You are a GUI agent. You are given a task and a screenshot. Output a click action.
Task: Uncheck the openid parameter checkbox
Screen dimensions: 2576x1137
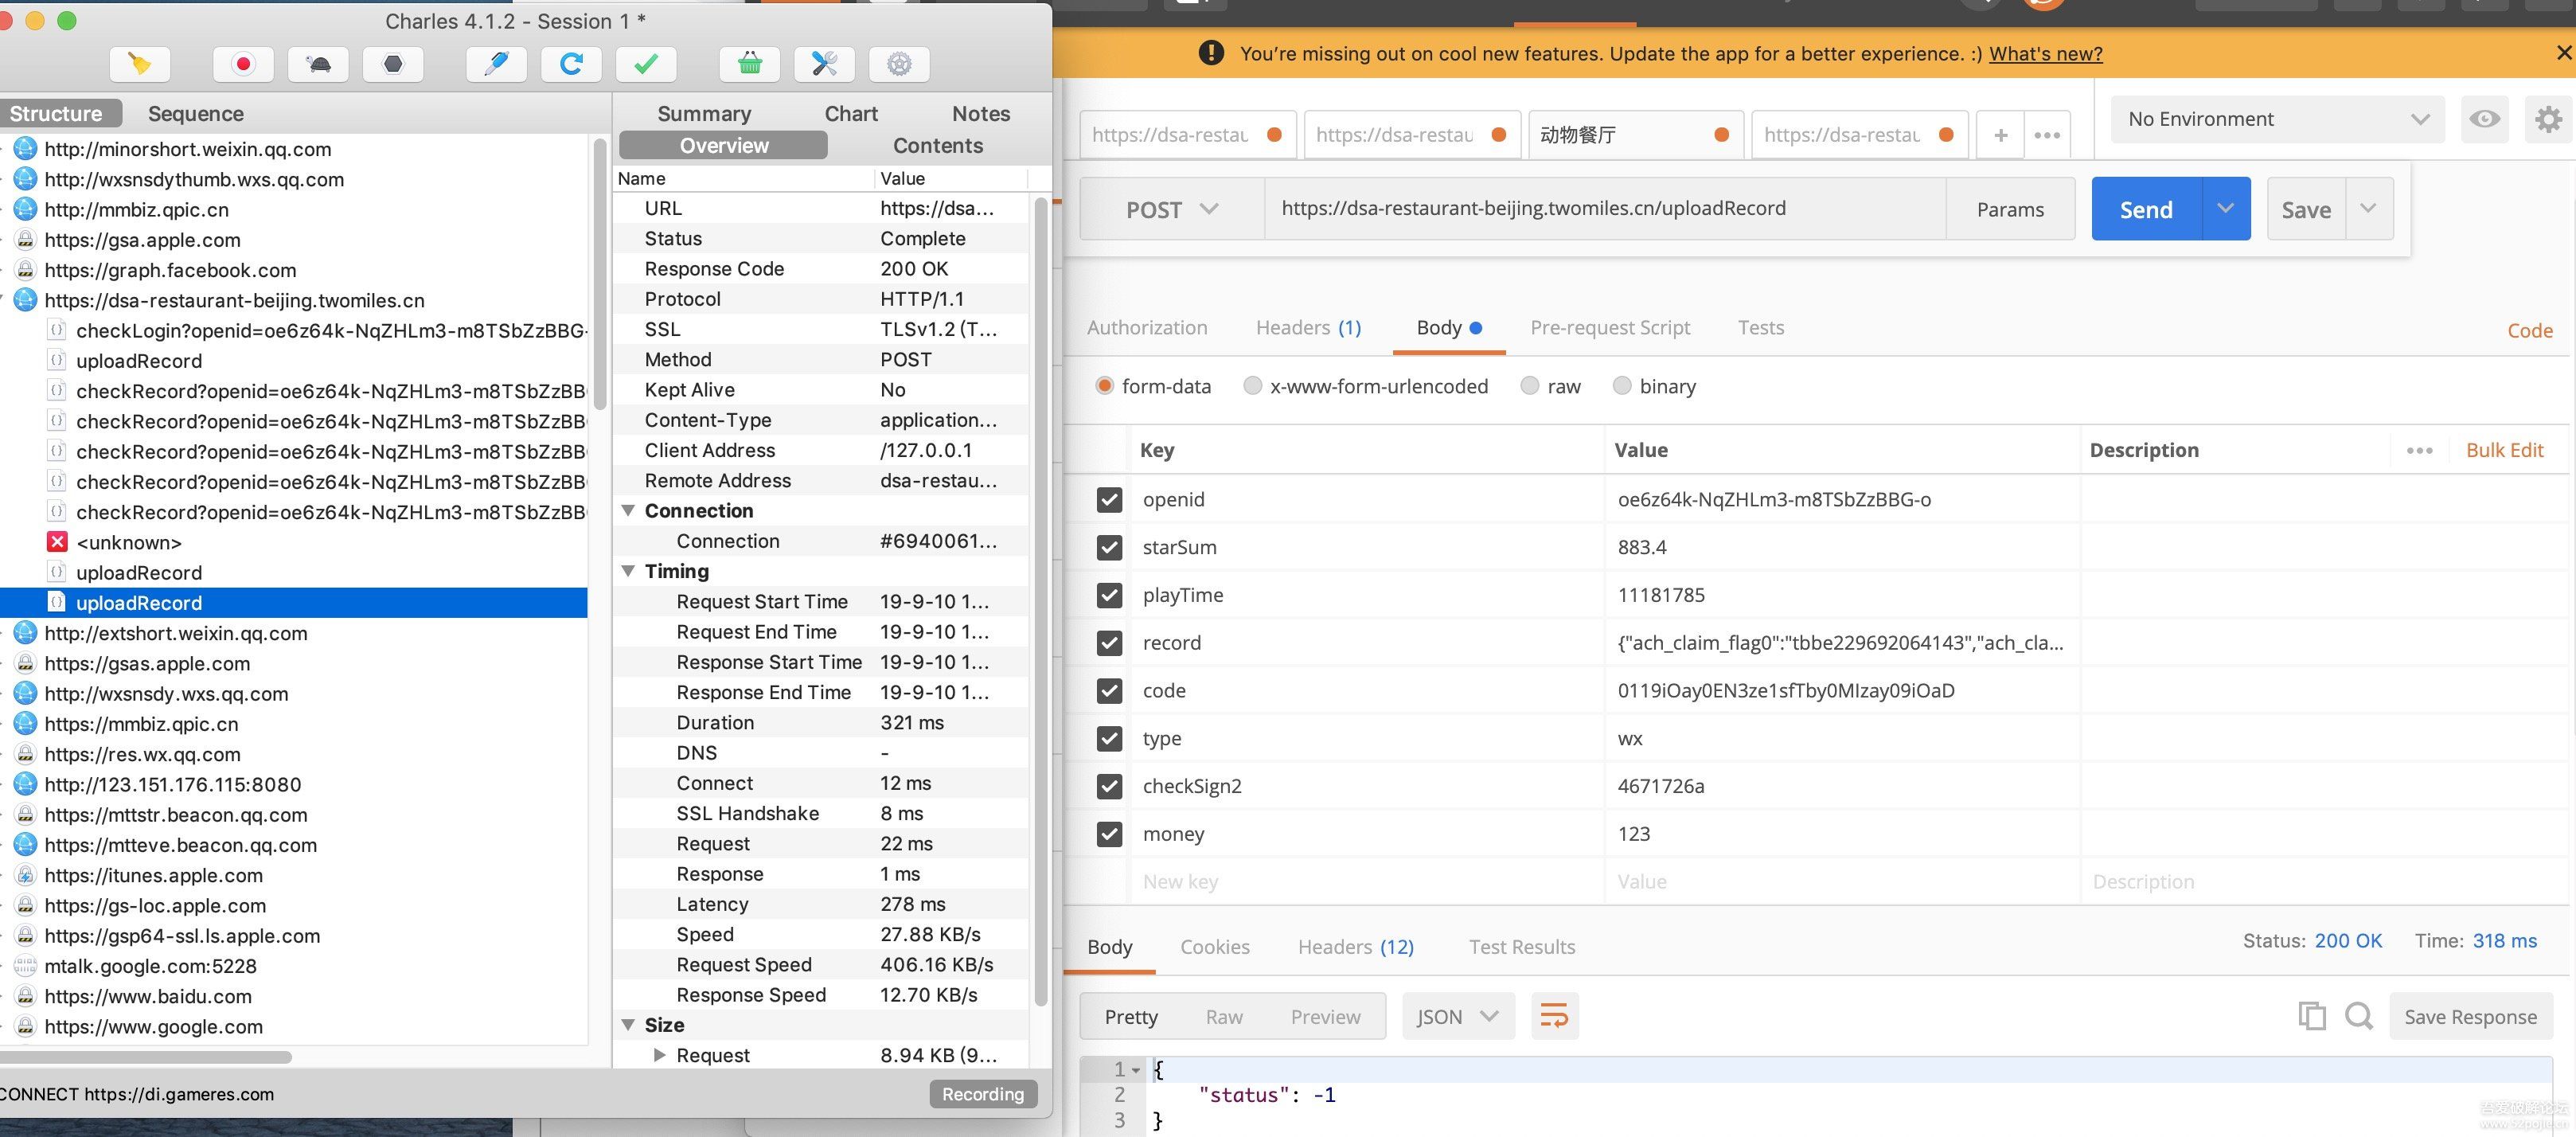(x=1109, y=499)
